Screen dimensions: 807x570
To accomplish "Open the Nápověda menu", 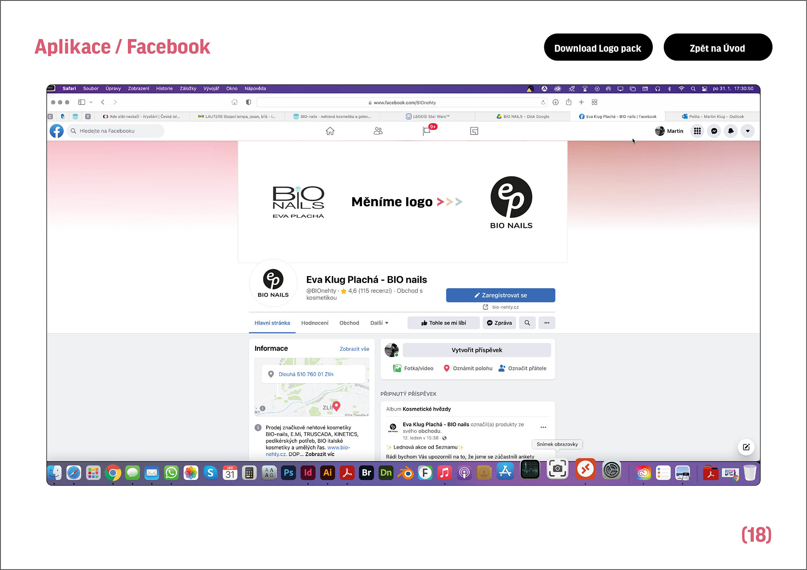I will (255, 89).
